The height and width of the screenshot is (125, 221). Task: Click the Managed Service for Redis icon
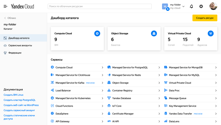109,75
